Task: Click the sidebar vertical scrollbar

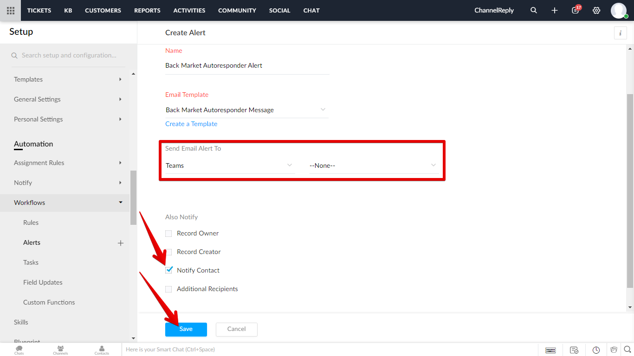Action: coord(134,198)
